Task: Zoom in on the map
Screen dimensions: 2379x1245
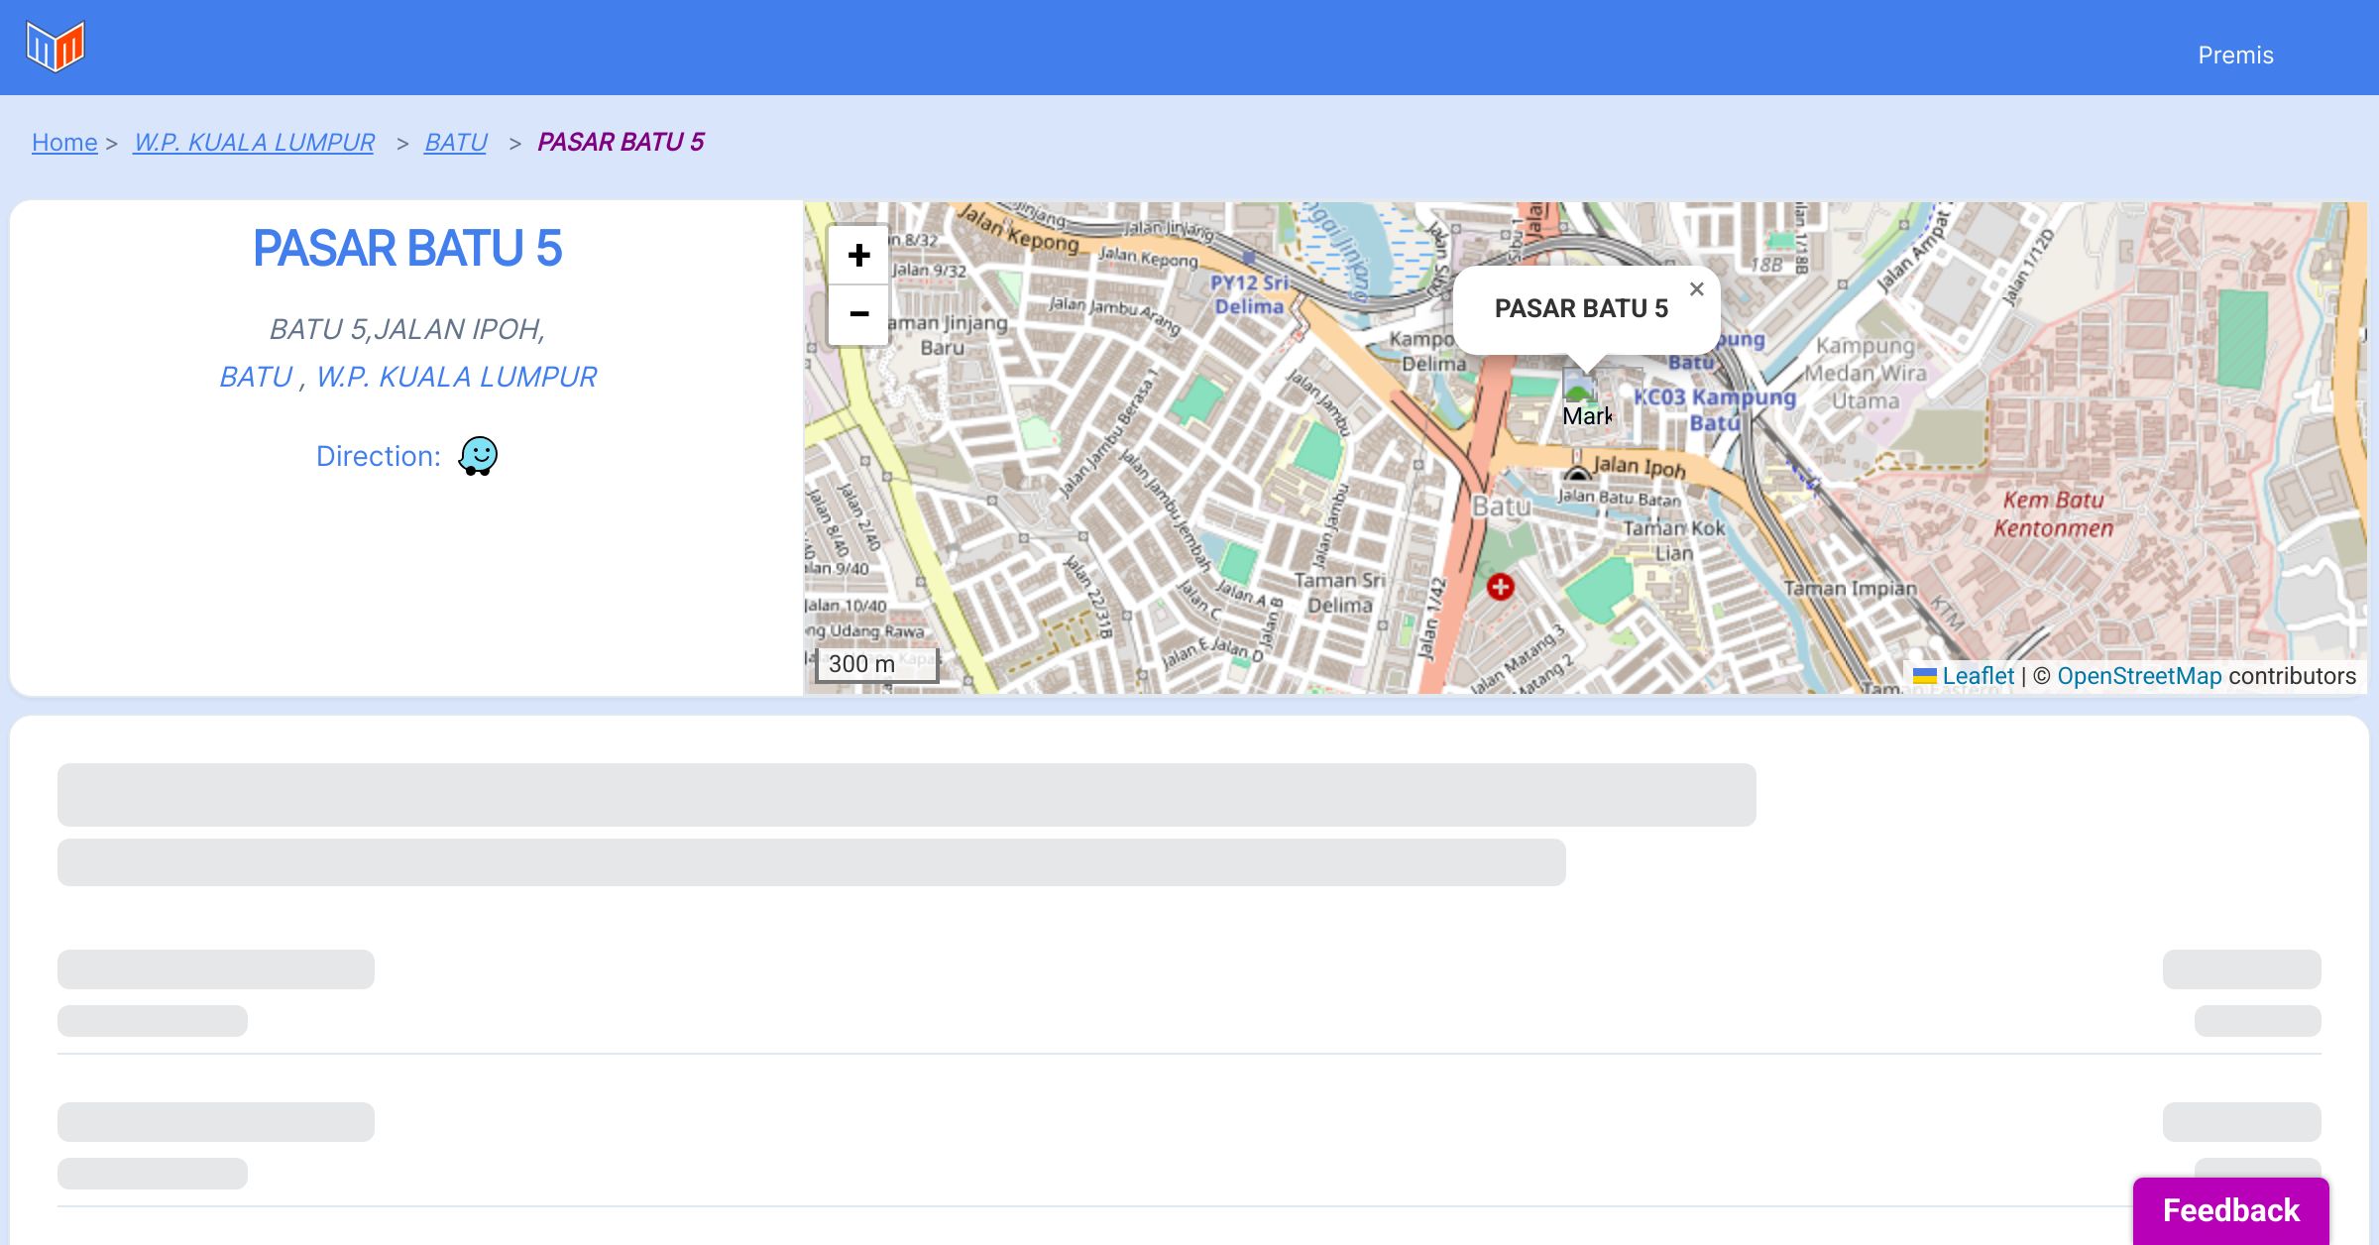Action: tap(858, 256)
